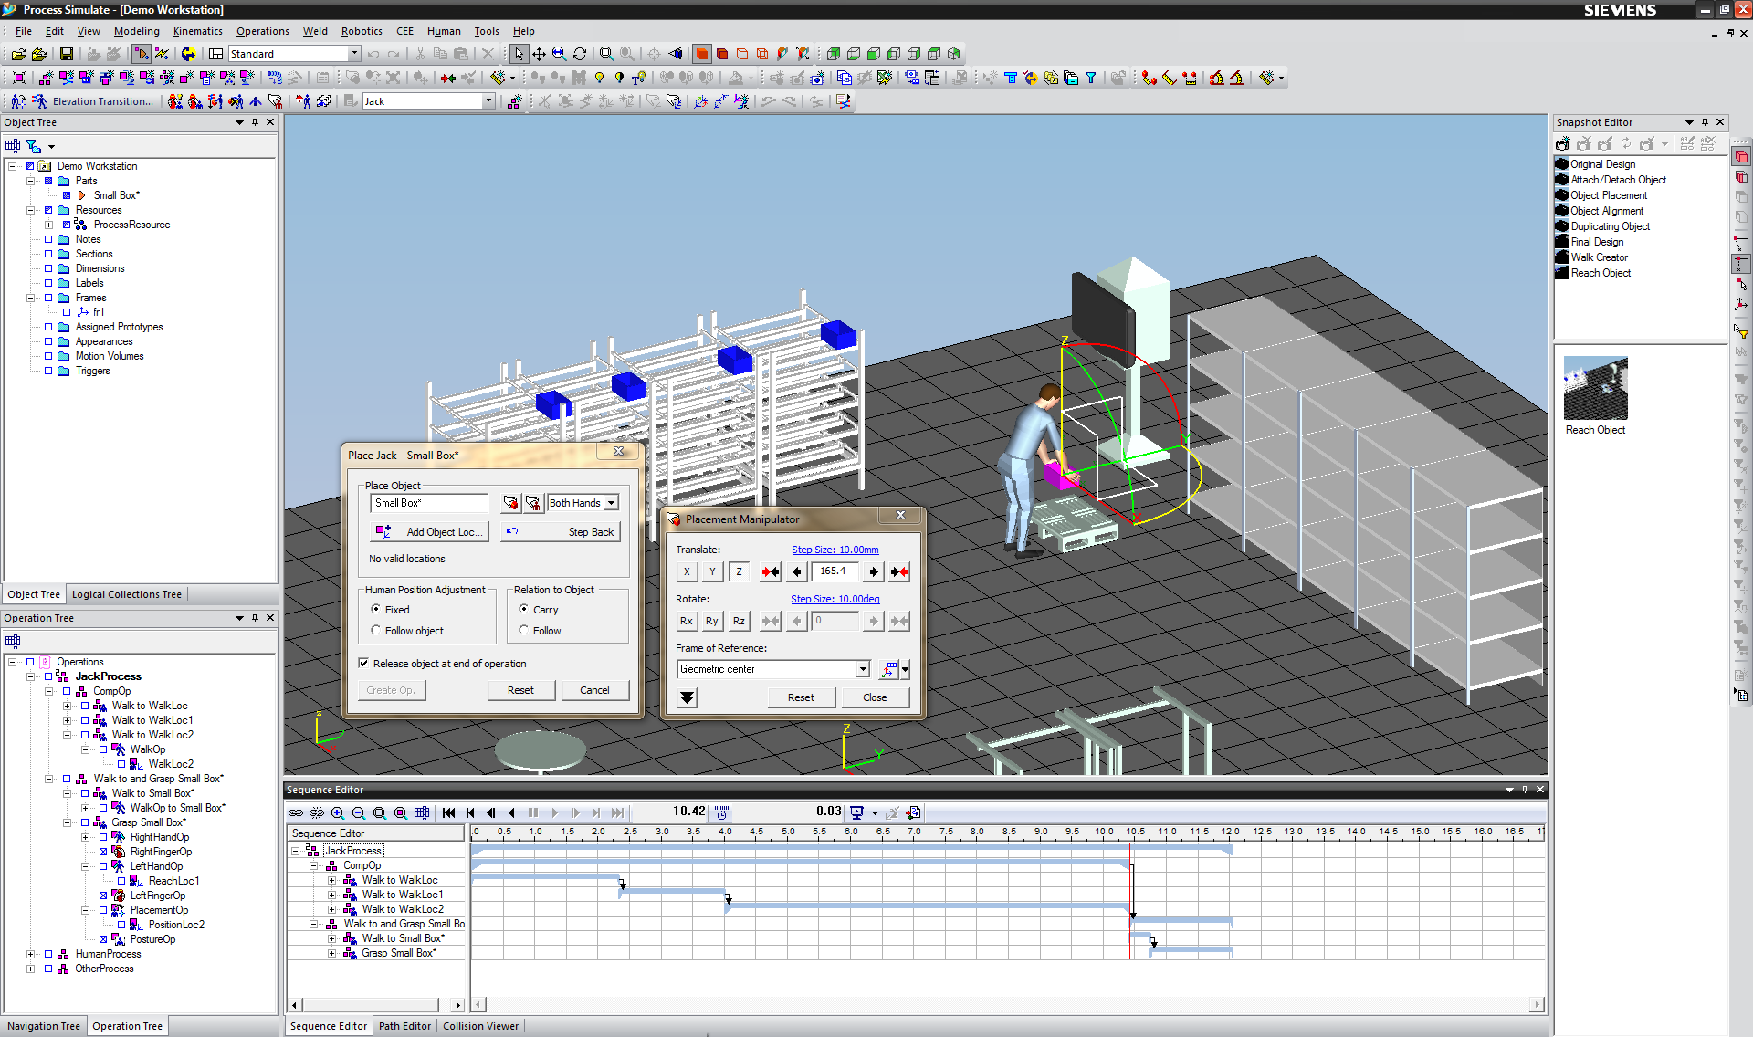Click the Add Object Loc... button

[x=430, y=532]
